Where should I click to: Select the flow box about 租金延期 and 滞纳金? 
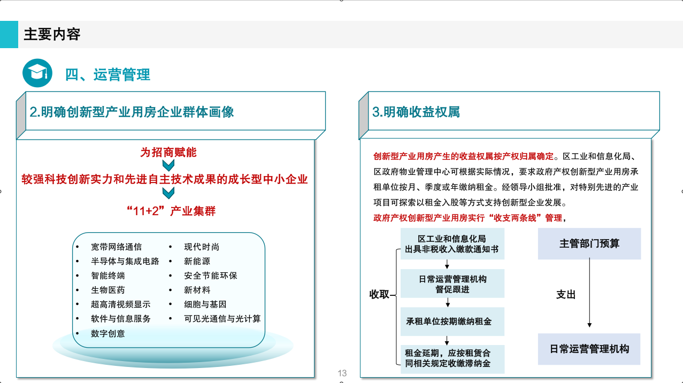click(x=452, y=358)
